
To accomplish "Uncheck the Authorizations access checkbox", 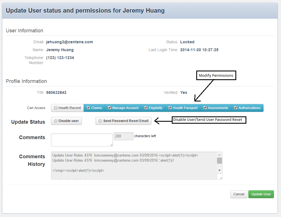I will [x=236, y=108].
